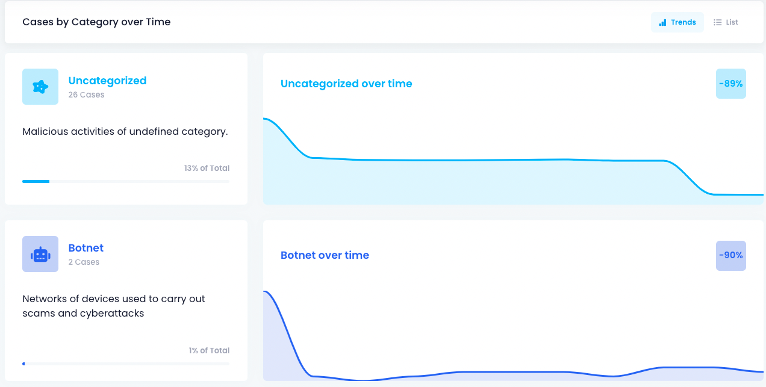Click the bar chart icon in Trends
The height and width of the screenshot is (387, 766).
[662, 22]
